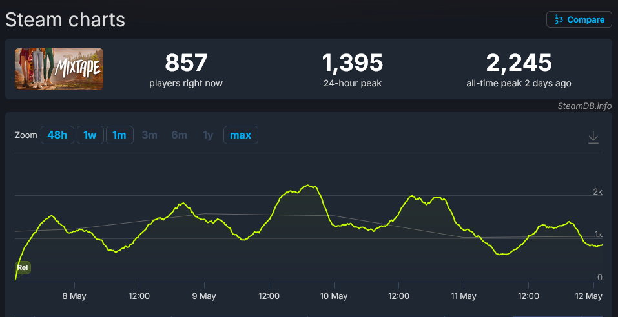This screenshot has height=317, width=618.
Task: Click the 2,245 all-time peak figure
Action: click(x=519, y=63)
